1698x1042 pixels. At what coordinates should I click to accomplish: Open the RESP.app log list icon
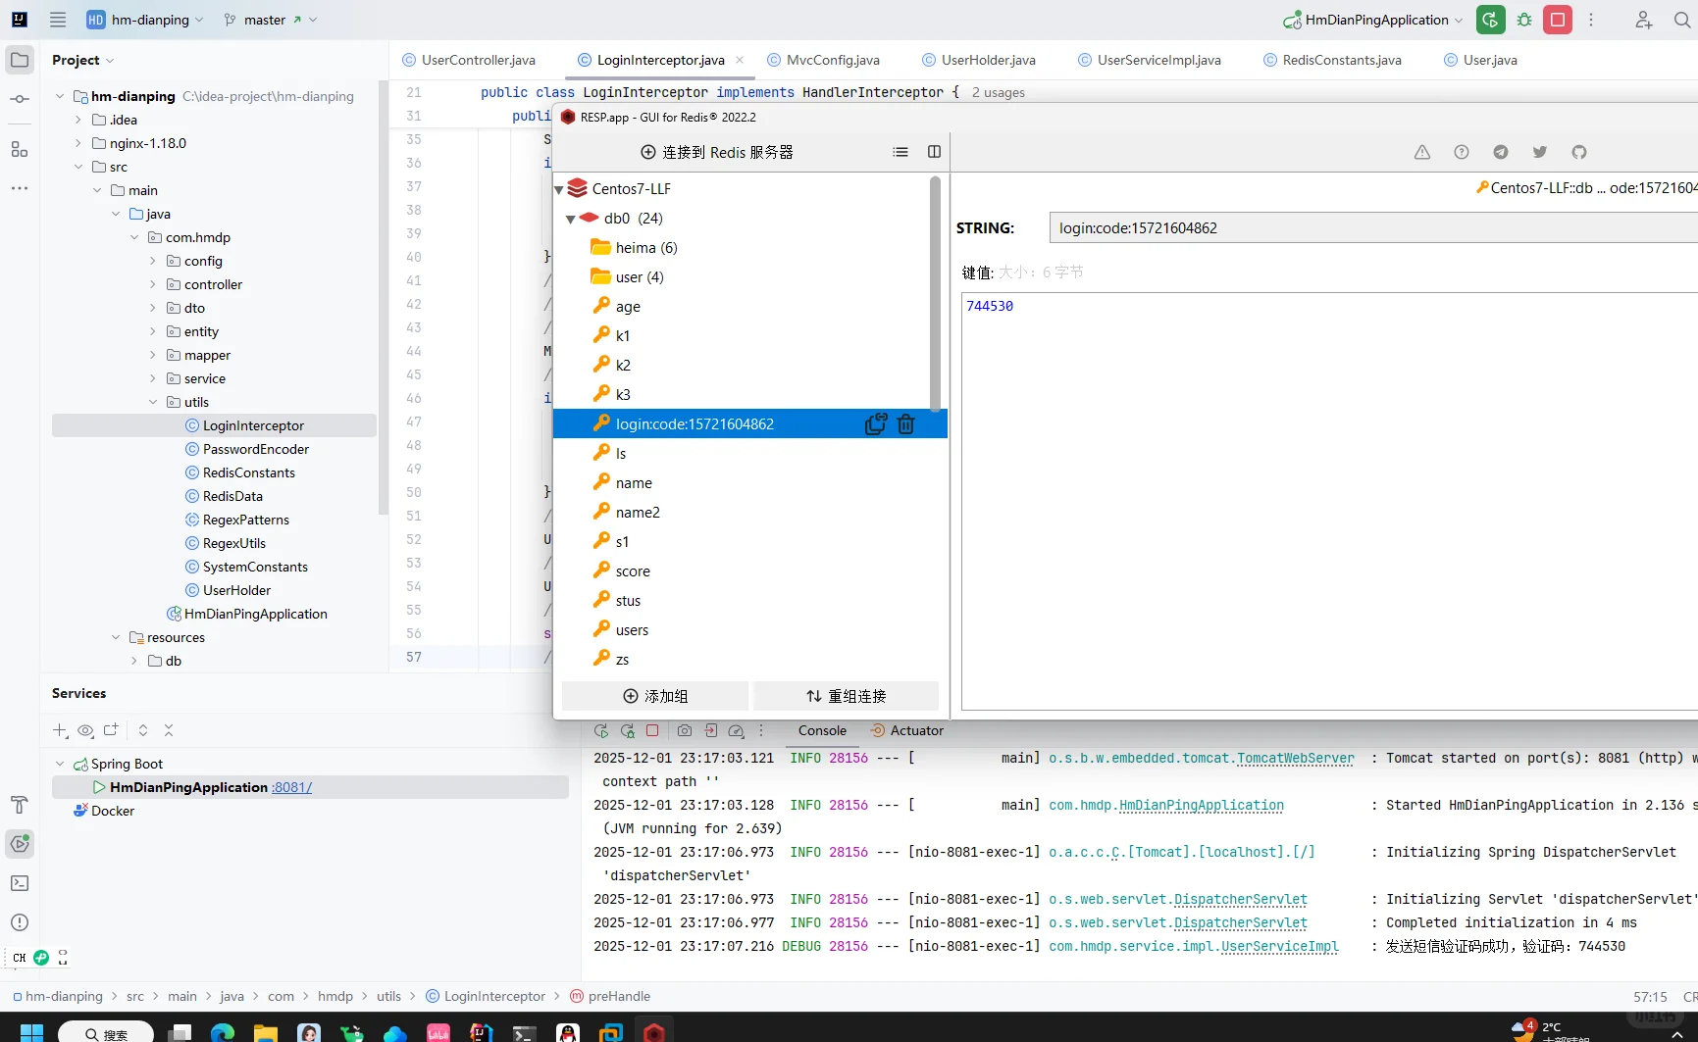900,152
